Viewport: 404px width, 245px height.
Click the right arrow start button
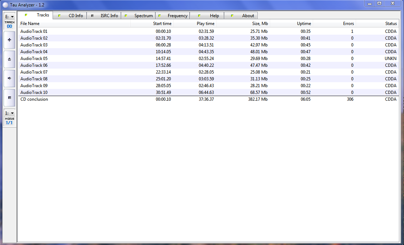[x=9, y=78]
